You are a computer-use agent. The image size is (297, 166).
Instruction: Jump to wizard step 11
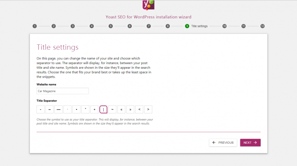point(243,26)
